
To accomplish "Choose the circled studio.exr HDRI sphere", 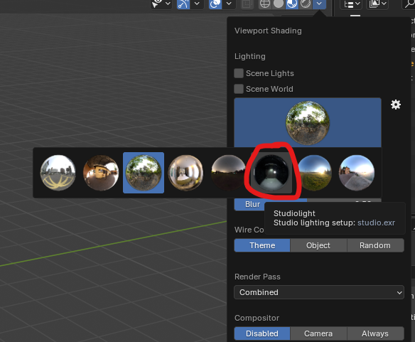I will 271,173.
